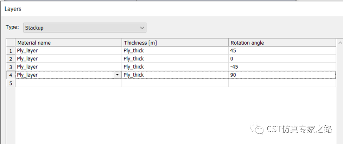This screenshot has width=343, height=144.
Task: Click the scroll up arrow of table
Action: click(340, 43)
